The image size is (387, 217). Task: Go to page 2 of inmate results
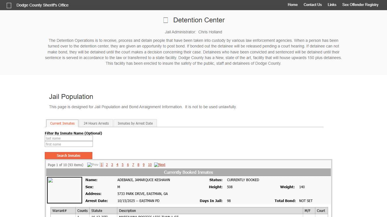[107, 164]
